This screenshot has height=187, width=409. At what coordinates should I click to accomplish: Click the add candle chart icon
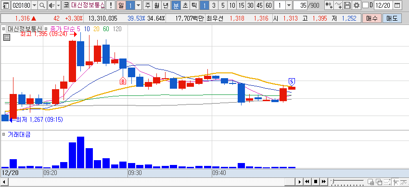coord(329,5)
